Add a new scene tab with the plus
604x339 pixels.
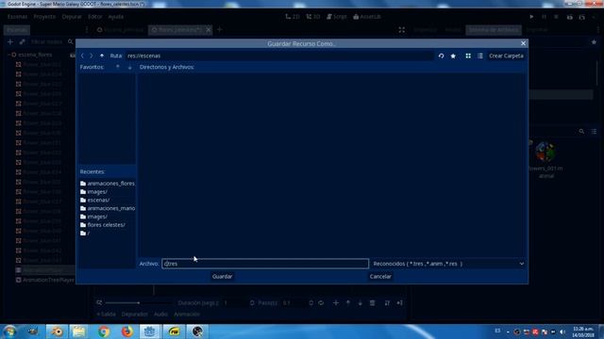pos(220,29)
